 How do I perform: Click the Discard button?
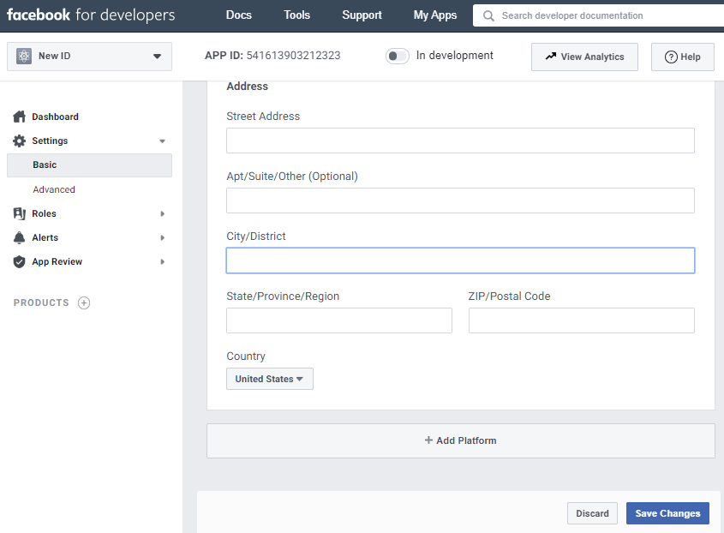[592, 513]
